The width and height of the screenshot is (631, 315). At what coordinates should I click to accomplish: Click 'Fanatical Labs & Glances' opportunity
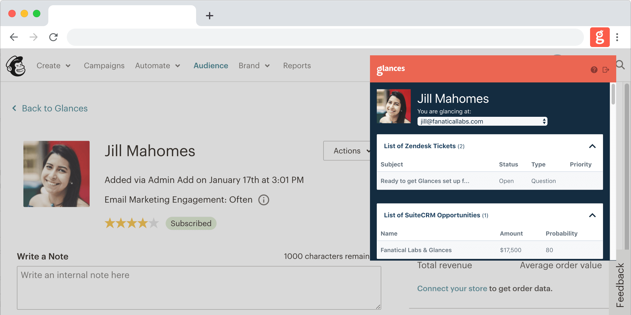[416, 250]
